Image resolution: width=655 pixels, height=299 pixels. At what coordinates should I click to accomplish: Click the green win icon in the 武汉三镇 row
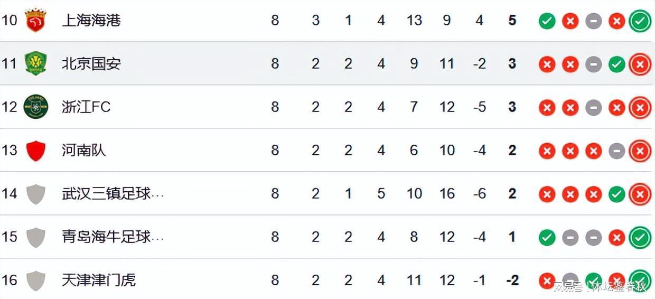(616, 194)
